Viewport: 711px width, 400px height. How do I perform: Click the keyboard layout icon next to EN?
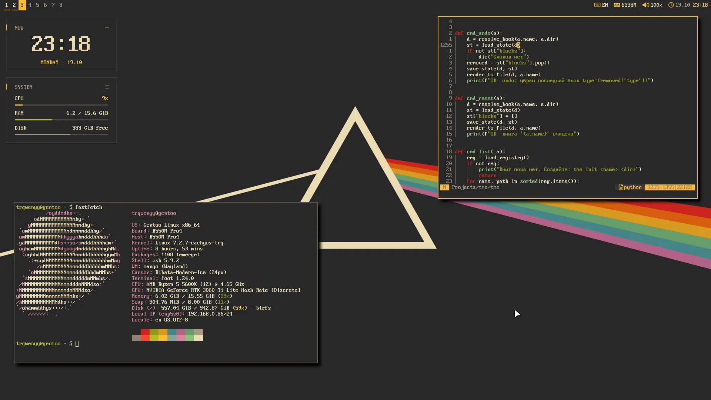[x=597, y=5]
